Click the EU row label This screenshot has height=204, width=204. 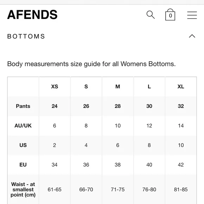tap(23, 165)
